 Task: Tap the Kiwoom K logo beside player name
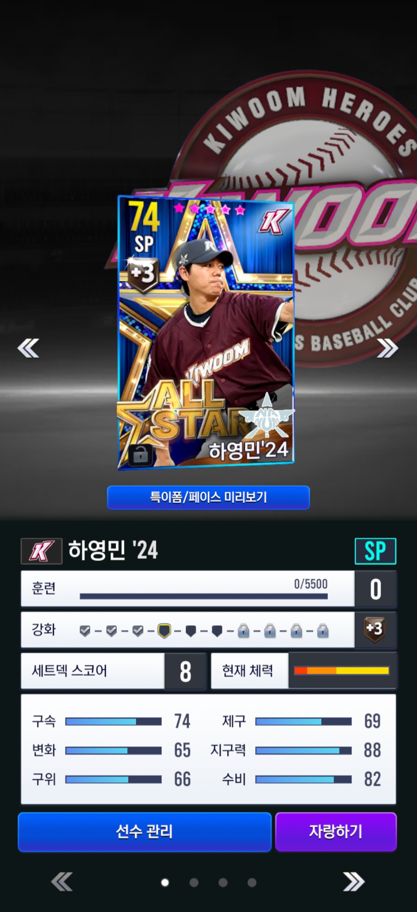(x=42, y=551)
